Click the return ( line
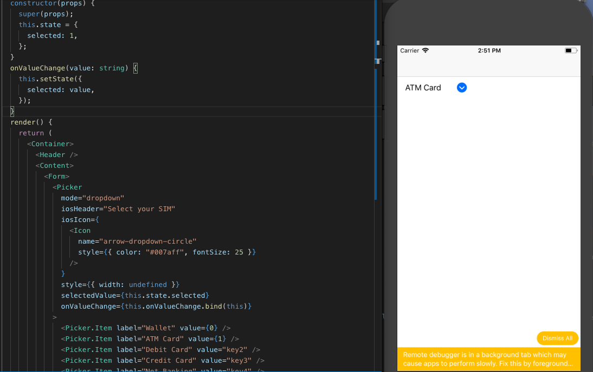The image size is (593, 372). 36,133
